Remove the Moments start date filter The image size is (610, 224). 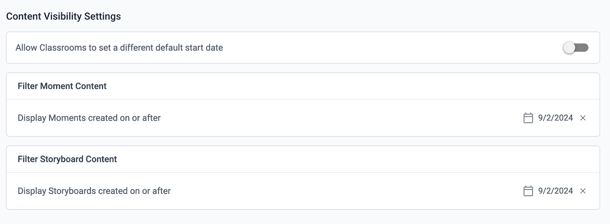point(583,118)
